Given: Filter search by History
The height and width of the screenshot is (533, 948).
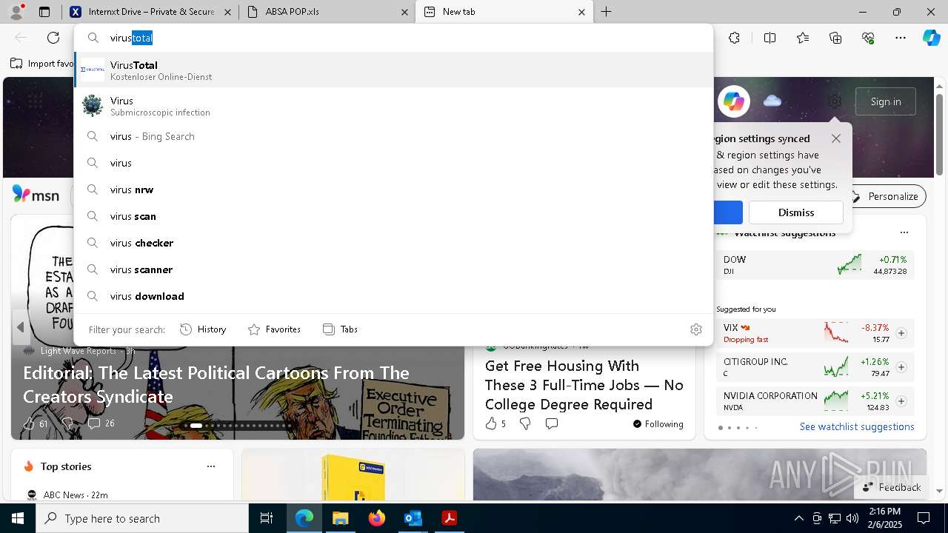Looking at the screenshot, I should 203,329.
